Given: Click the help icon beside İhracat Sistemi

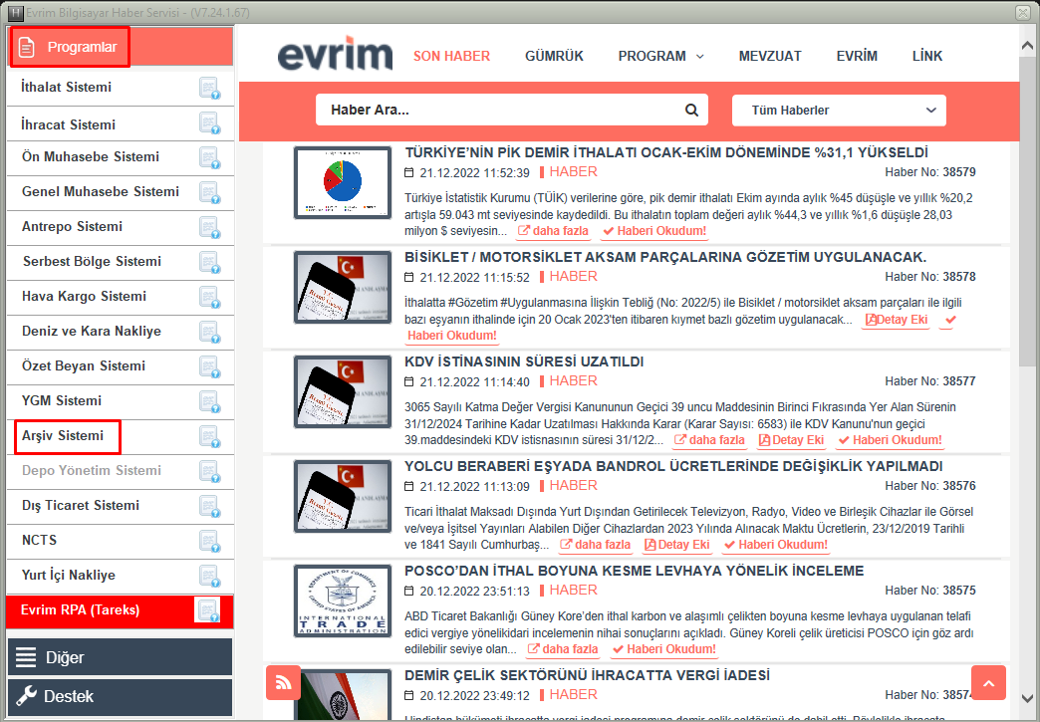Looking at the screenshot, I should [209, 123].
